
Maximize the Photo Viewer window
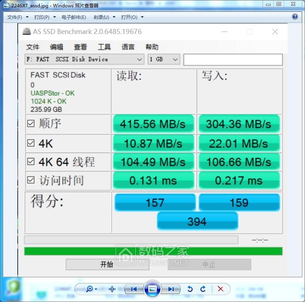[x=278, y=4]
